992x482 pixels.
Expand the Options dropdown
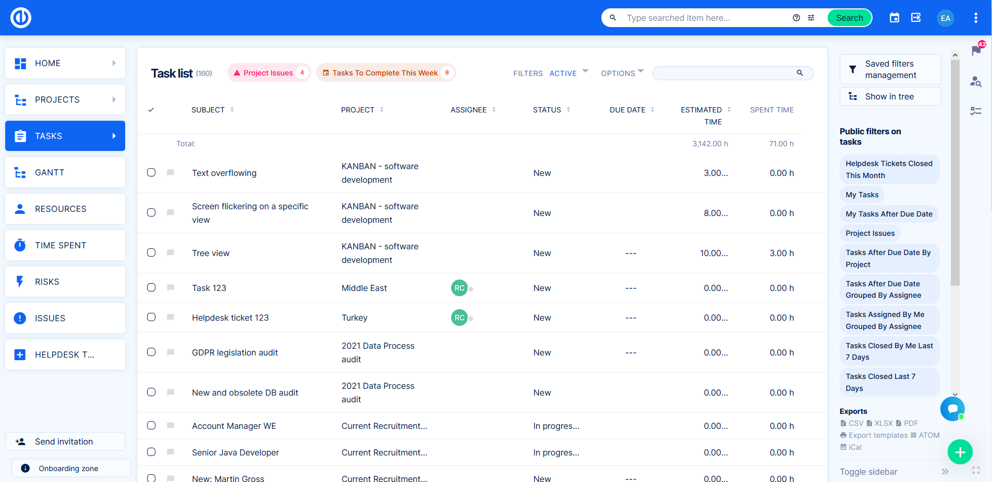click(622, 73)
